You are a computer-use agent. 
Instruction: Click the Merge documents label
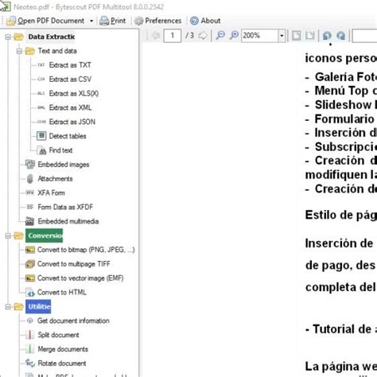coord(63,349)
